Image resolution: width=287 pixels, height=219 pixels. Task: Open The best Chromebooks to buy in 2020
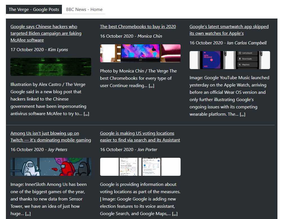(138, 26)
